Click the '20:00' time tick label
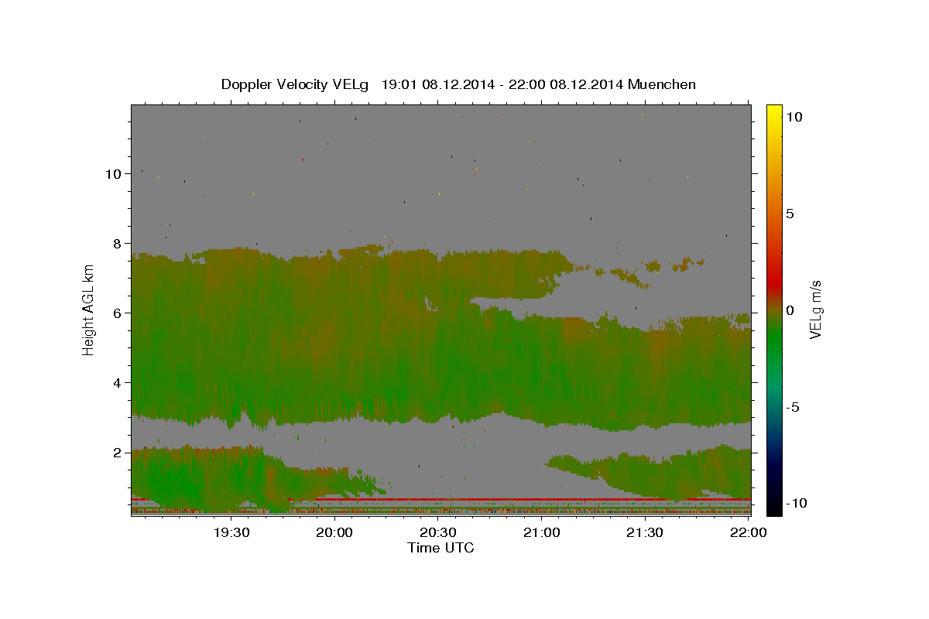 335,533
